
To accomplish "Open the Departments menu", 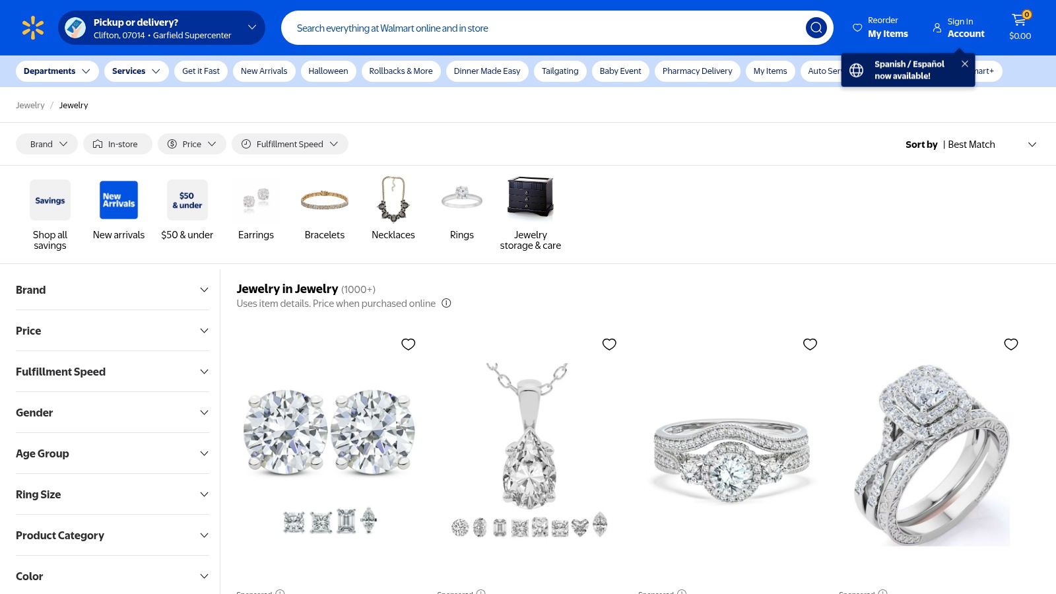I will [57, 71].
